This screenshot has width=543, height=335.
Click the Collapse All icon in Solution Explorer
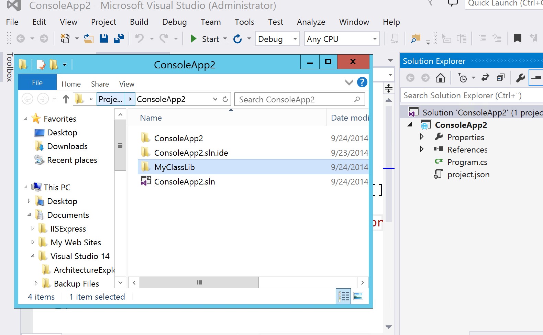coord(501,78)
